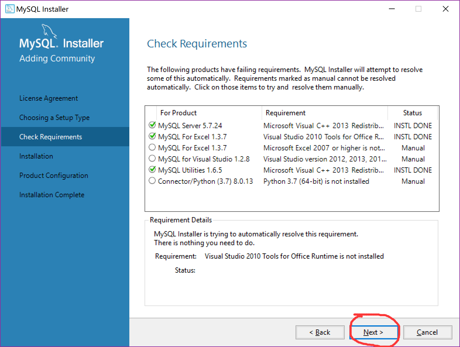Click the MySQL Utilities 1.6.5 checkmark icon
Image resolution: width=460 pixels, height=347 pixels.
152,169
